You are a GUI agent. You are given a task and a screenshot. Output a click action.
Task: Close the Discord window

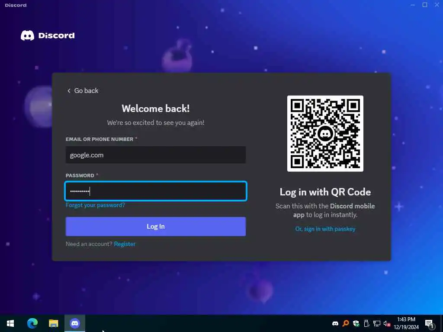(x=437, y=5)
